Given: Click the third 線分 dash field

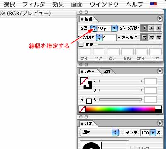Looking at the screenshot, I should coord(142,52).
